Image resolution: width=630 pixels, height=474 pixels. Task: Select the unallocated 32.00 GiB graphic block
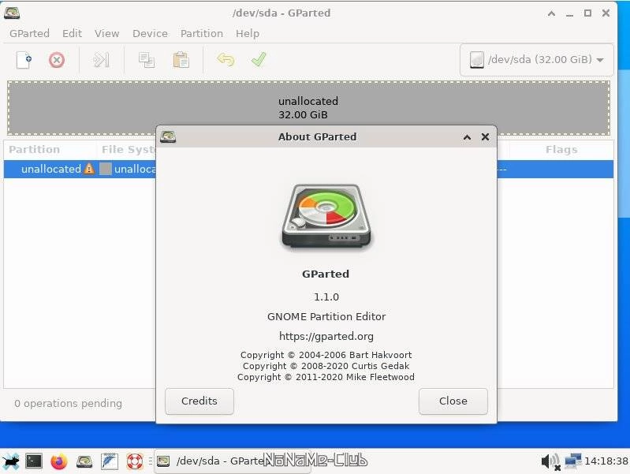[x=308, y=108]
